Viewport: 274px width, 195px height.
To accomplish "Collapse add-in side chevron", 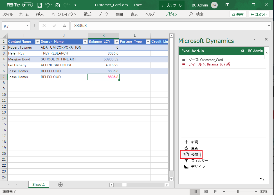I will 267,53.
